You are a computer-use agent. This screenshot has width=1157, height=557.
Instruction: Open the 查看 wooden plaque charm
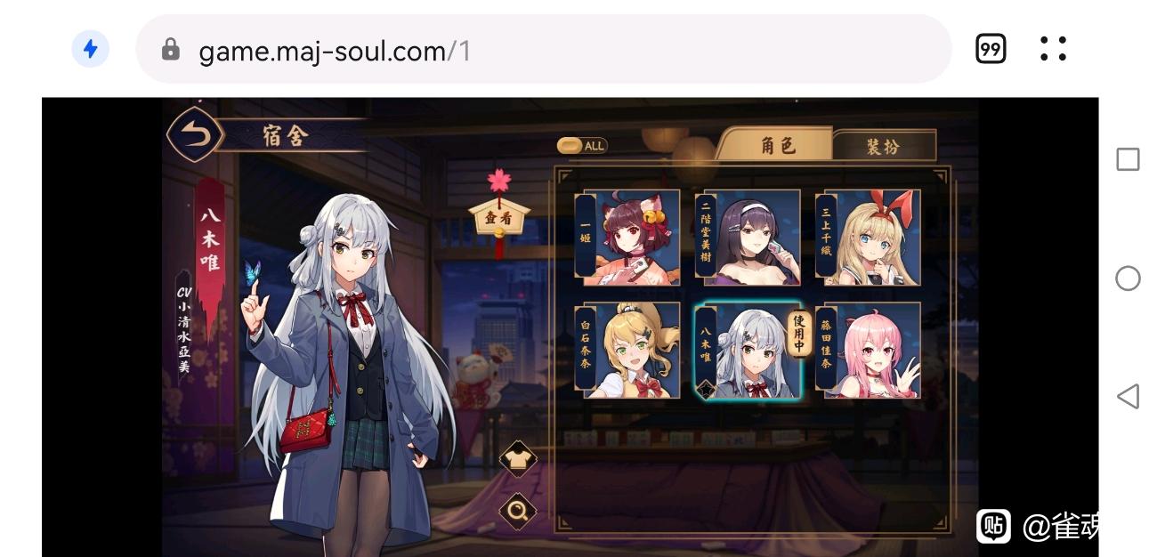pos(498,217)
